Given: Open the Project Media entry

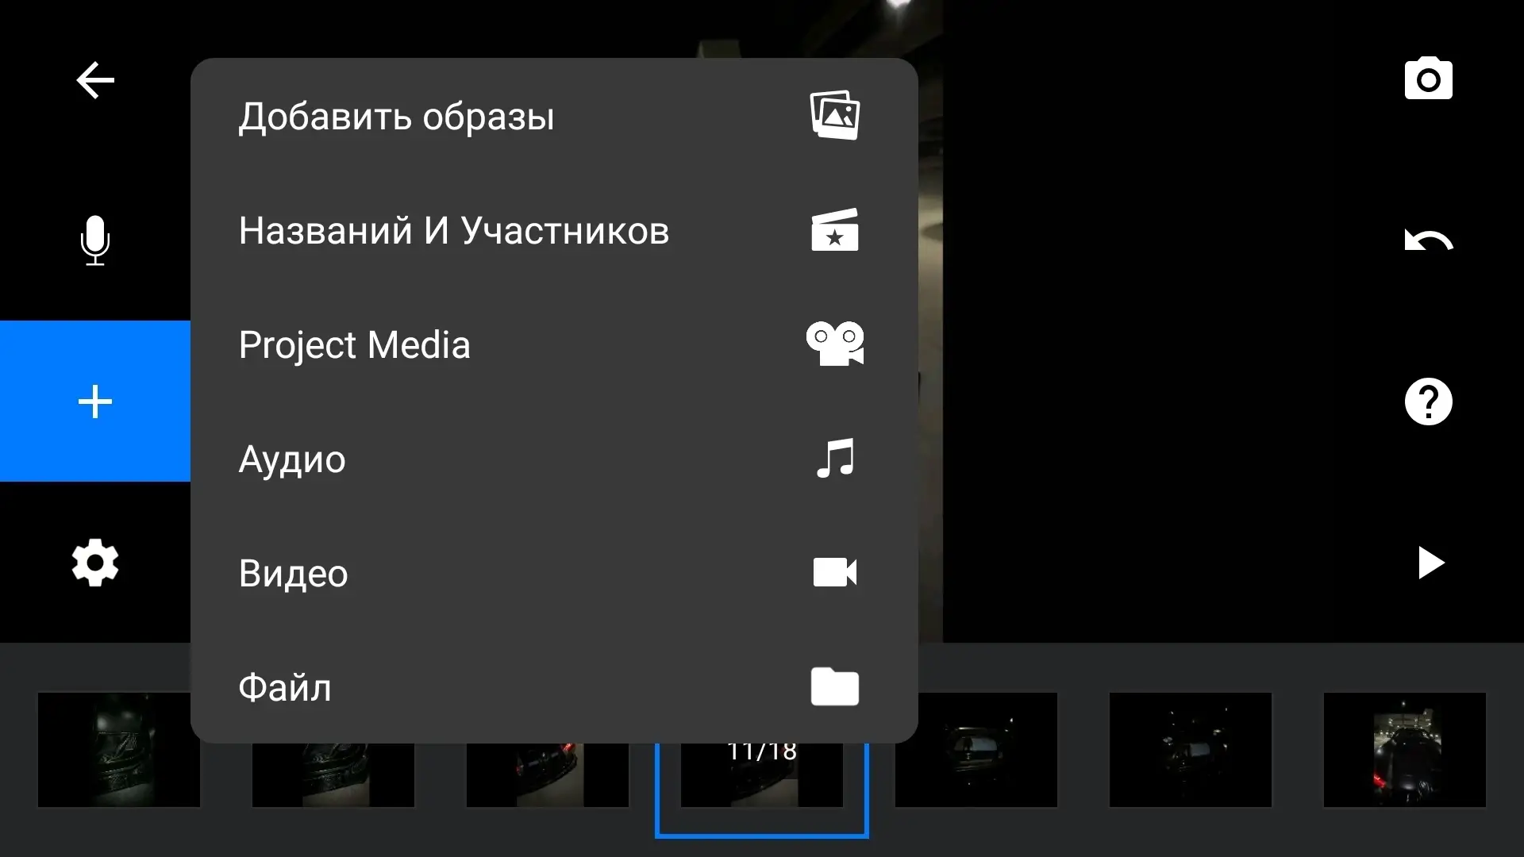Looking at the screenshot, I should click(354, 345).
